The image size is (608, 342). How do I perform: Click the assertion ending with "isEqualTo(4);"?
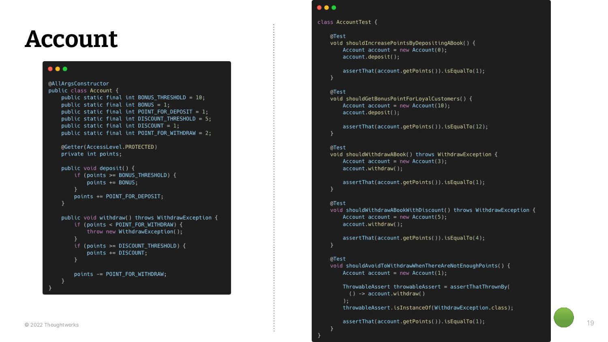point(414,238)
